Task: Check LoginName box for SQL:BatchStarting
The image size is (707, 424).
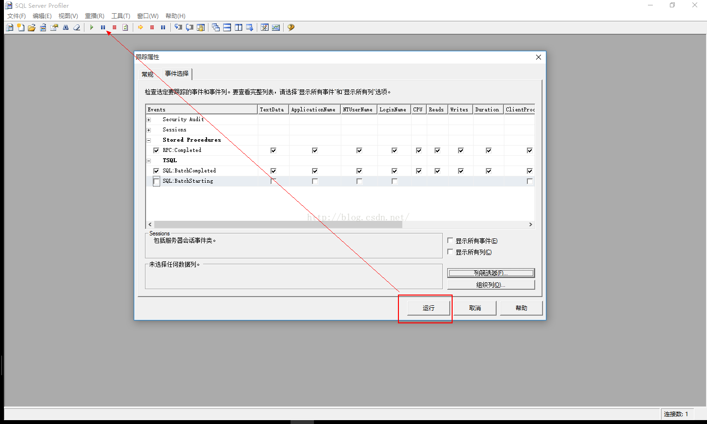Action: click(x=395, y=181)
